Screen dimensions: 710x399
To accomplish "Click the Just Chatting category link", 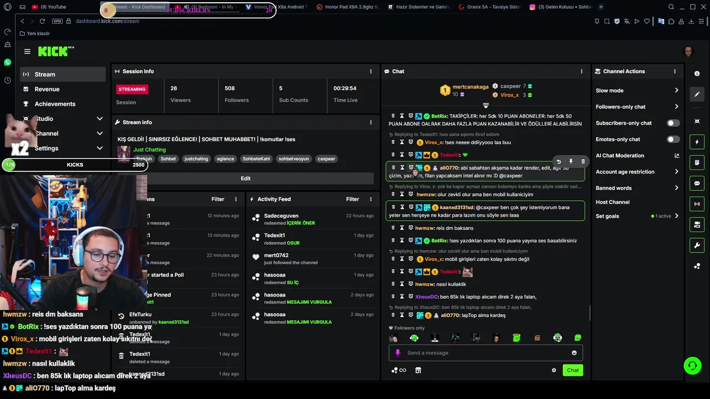I will coord(149,150).
